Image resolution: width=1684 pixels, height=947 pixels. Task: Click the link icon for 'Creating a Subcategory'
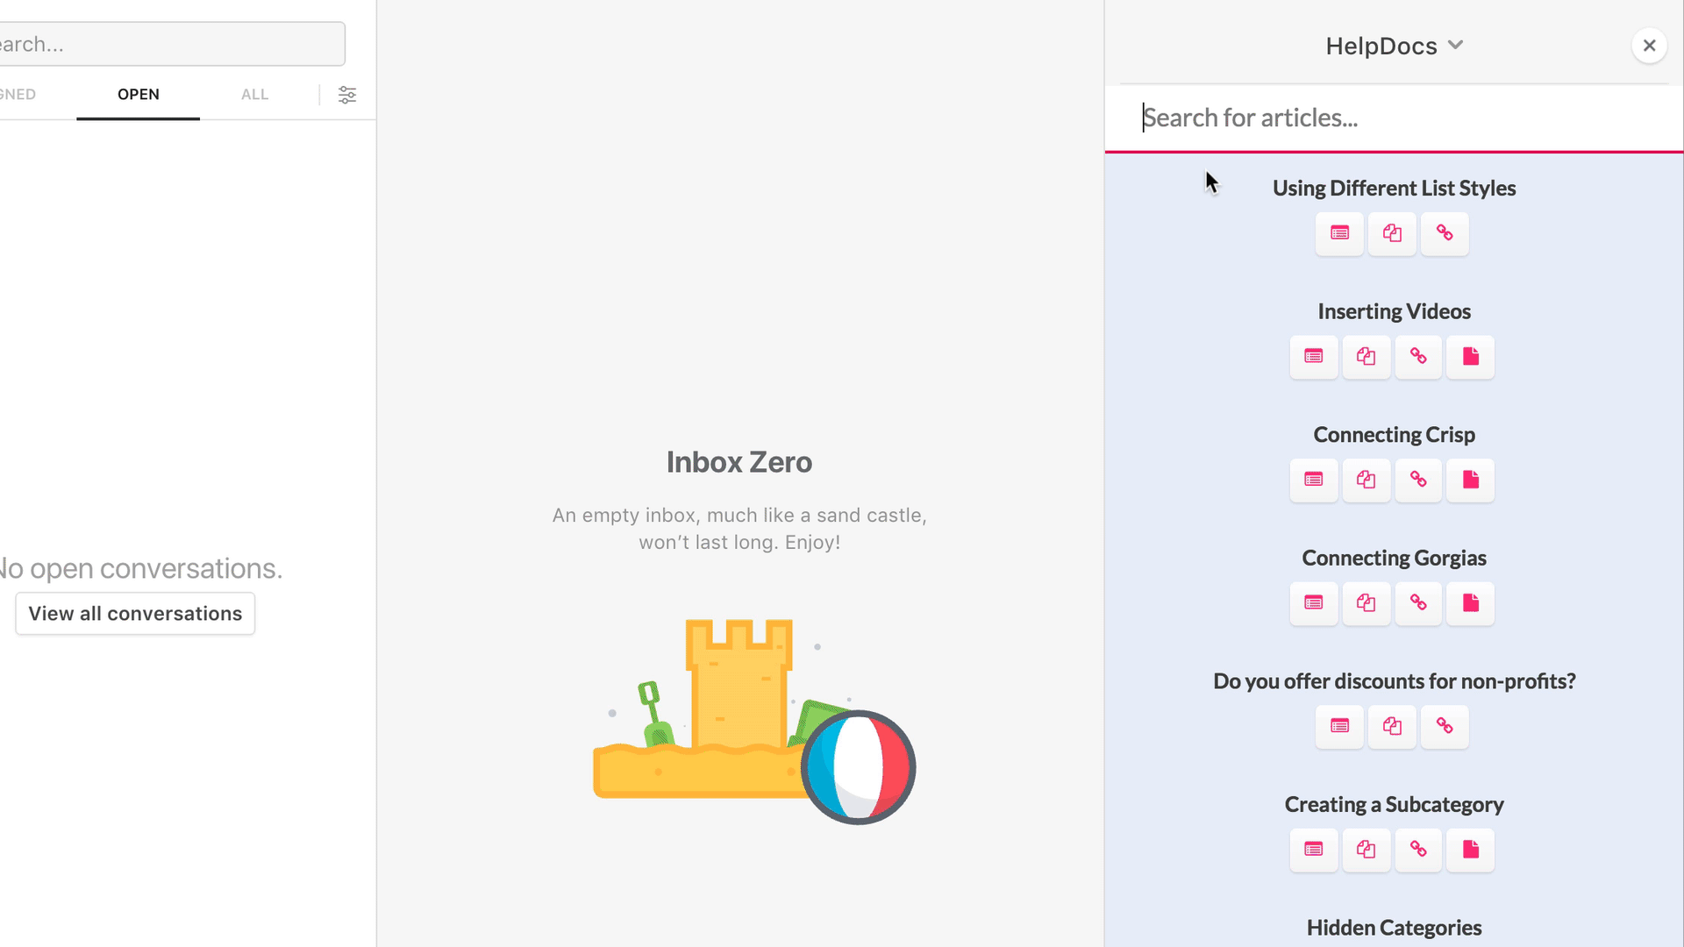point(1418,850)
